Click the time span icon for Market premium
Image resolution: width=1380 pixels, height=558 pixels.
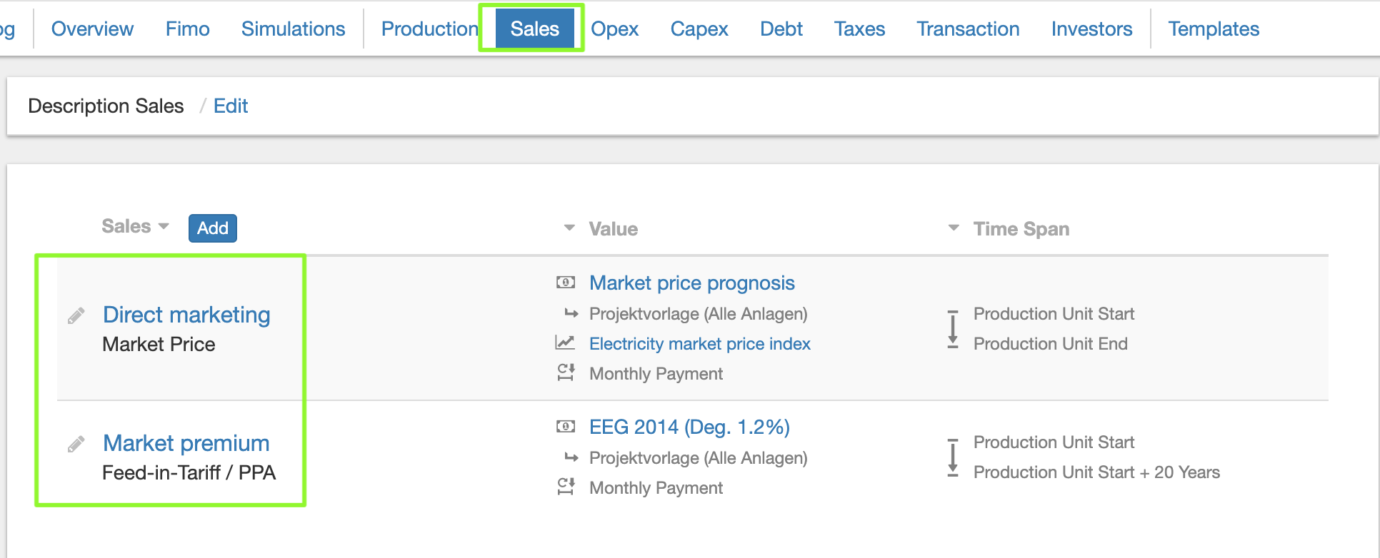point(952,457)
